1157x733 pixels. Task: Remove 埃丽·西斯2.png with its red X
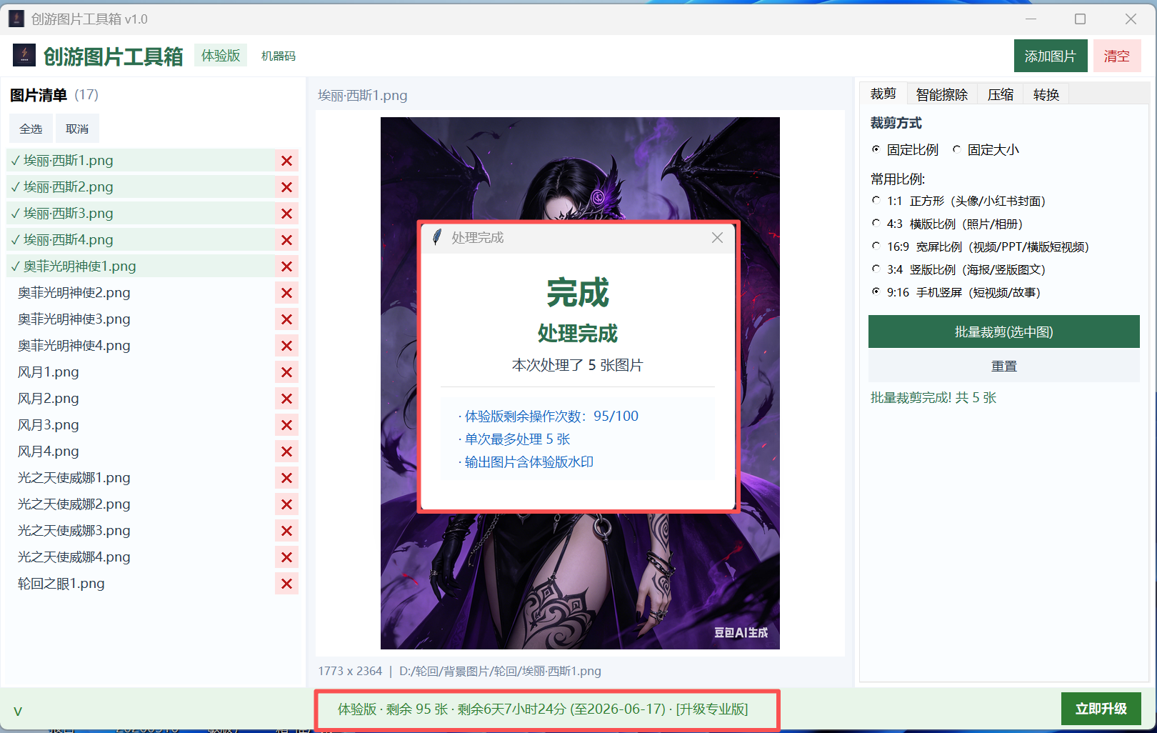click(x=286, y=187)
